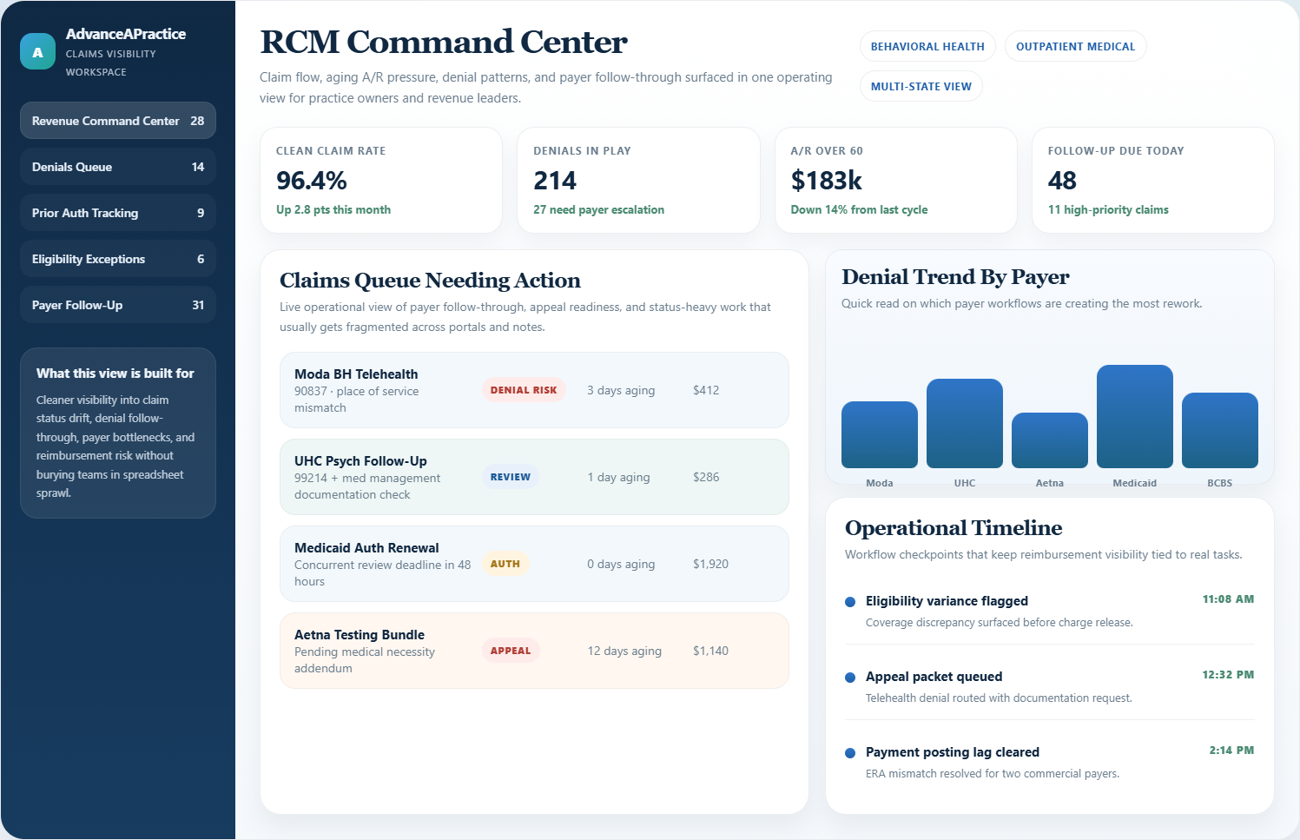This screenshot has height=840, width=1300.
Task: Click the UHC bar in Denial Trend By Payer
Action: pyautogui.click(x=964, y=423)
